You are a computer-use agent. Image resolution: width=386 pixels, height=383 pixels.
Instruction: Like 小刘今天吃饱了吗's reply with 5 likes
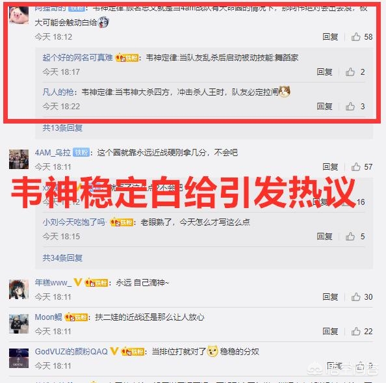tap(350, 237)
